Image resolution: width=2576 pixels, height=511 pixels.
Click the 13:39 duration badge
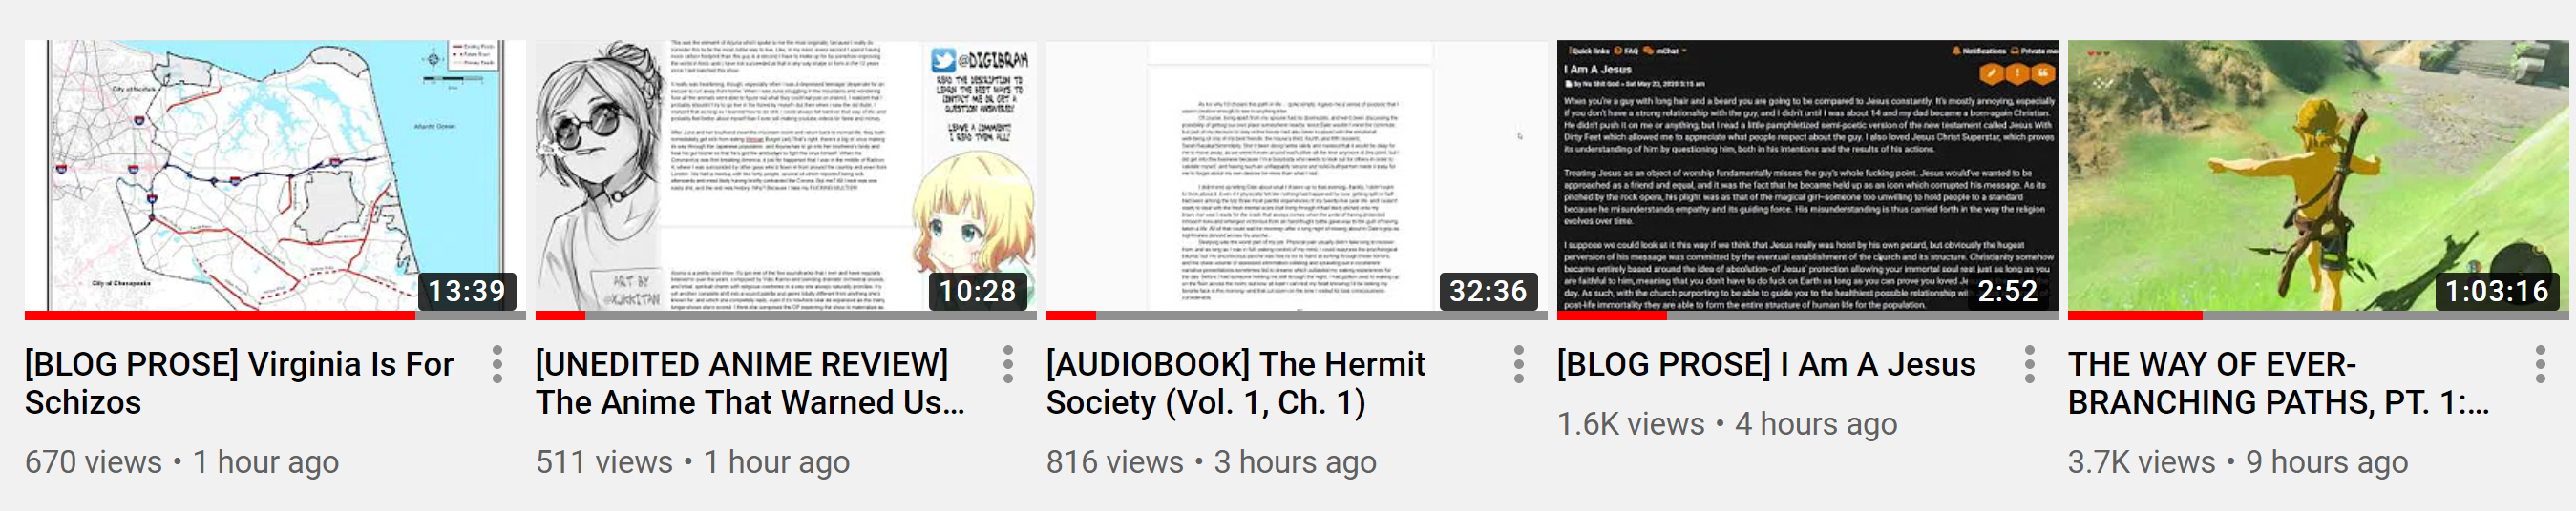click(467, 292)
